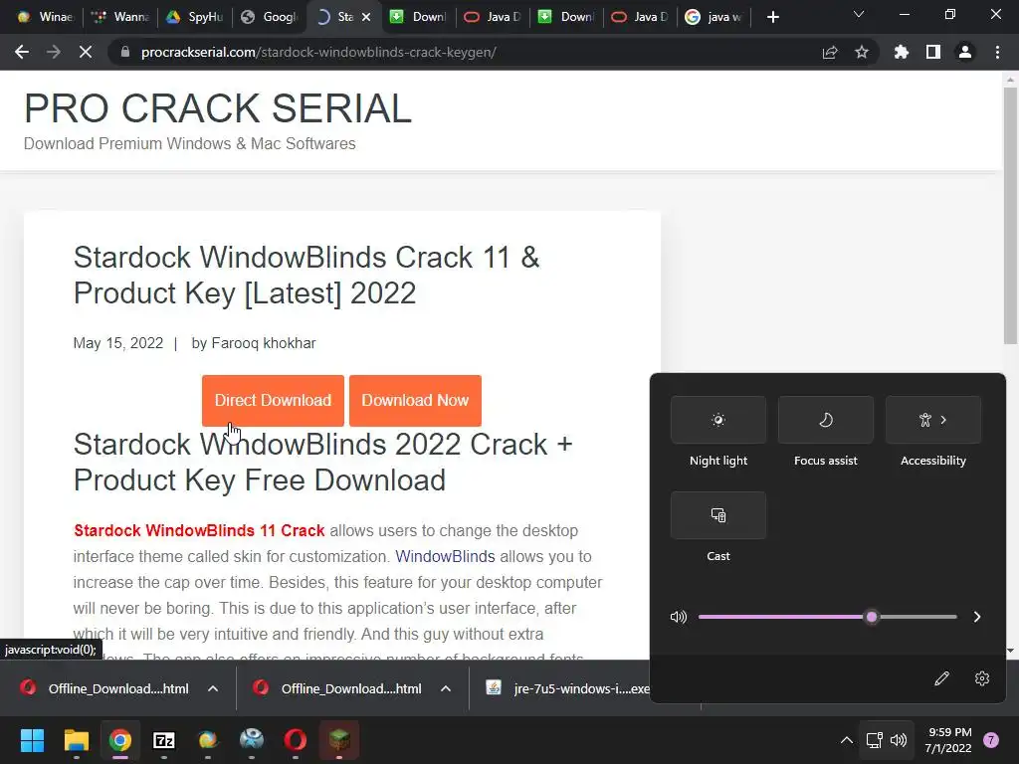Switch to the SpyHunter tab
The height and width of the screenshot is (764, 1019).
[x=194, y=17]
